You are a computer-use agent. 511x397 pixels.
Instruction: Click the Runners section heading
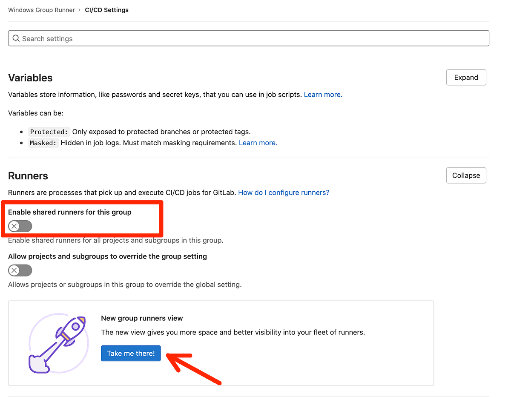28,175
